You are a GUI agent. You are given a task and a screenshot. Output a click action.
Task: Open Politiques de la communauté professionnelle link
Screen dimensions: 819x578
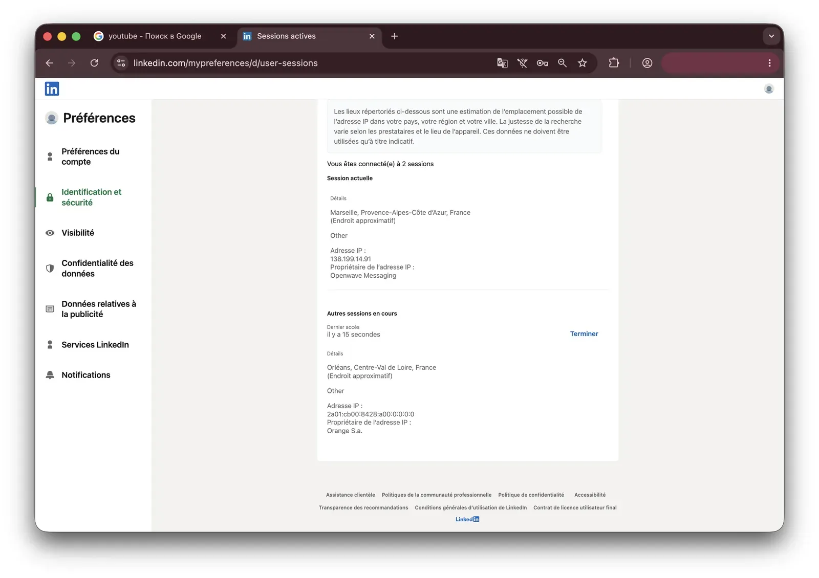[x=437, y=495]
